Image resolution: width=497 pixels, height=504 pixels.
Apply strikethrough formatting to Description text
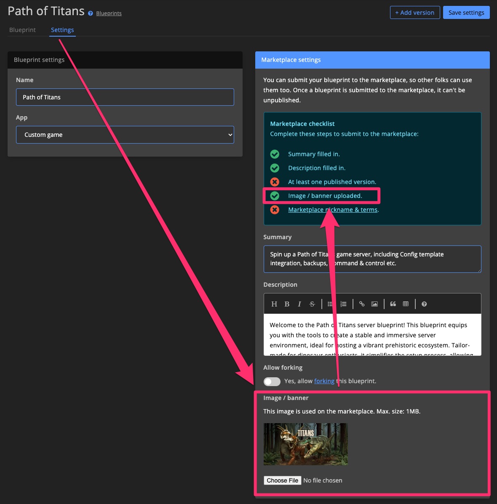tap(312, 304)
